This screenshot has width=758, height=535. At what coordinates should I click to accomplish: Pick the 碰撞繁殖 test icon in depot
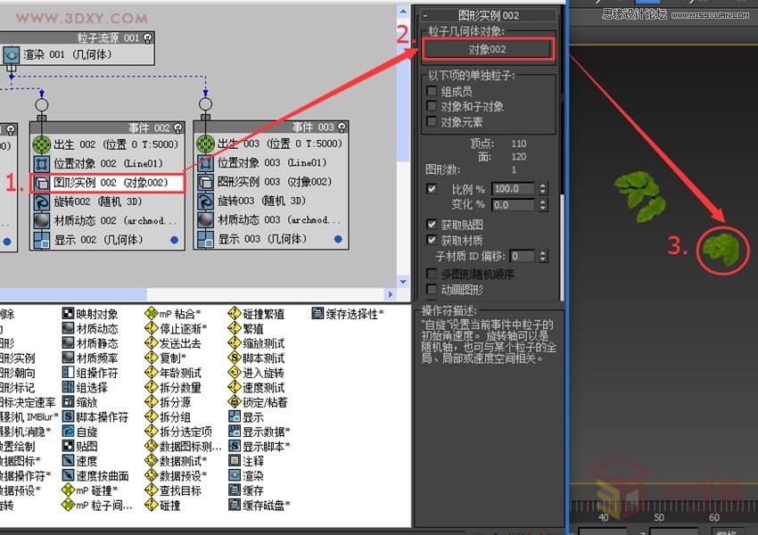coord(235,314)
